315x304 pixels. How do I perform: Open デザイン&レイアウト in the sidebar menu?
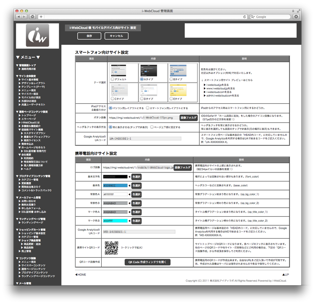tap(33, 83)
